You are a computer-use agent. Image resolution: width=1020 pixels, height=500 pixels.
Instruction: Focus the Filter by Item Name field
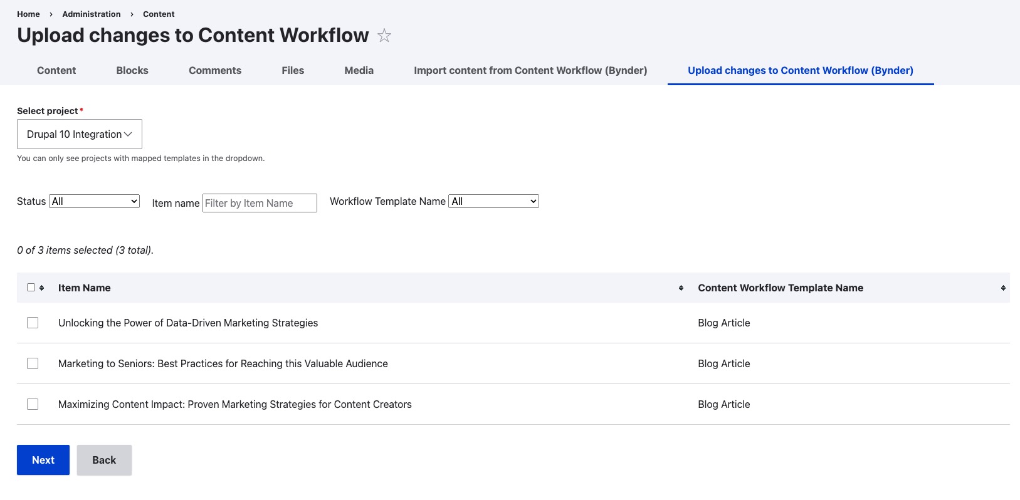(260, 203)
